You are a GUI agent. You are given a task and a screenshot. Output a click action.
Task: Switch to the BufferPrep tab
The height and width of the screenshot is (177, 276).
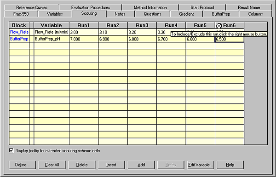[221, 14]
